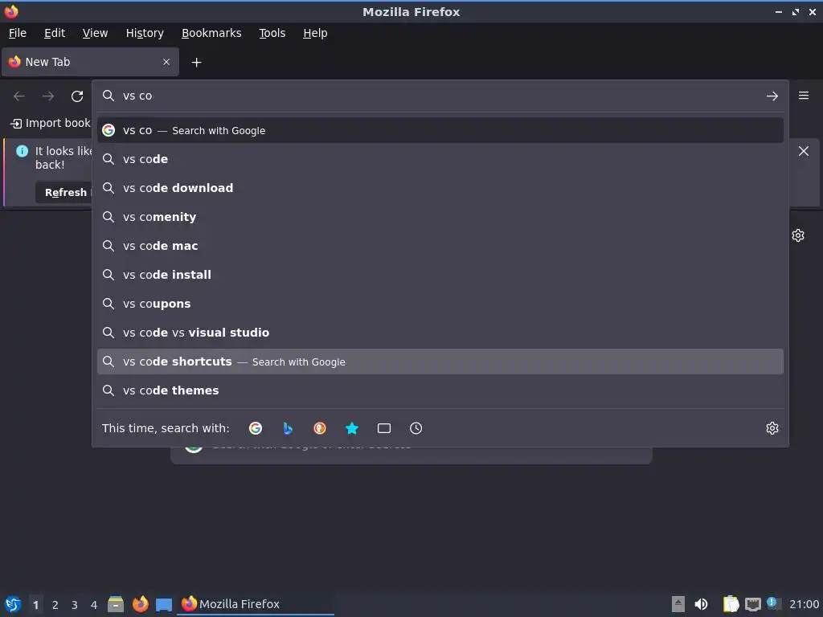
Task: Switch to workspace 2
Action: (55, 605)
